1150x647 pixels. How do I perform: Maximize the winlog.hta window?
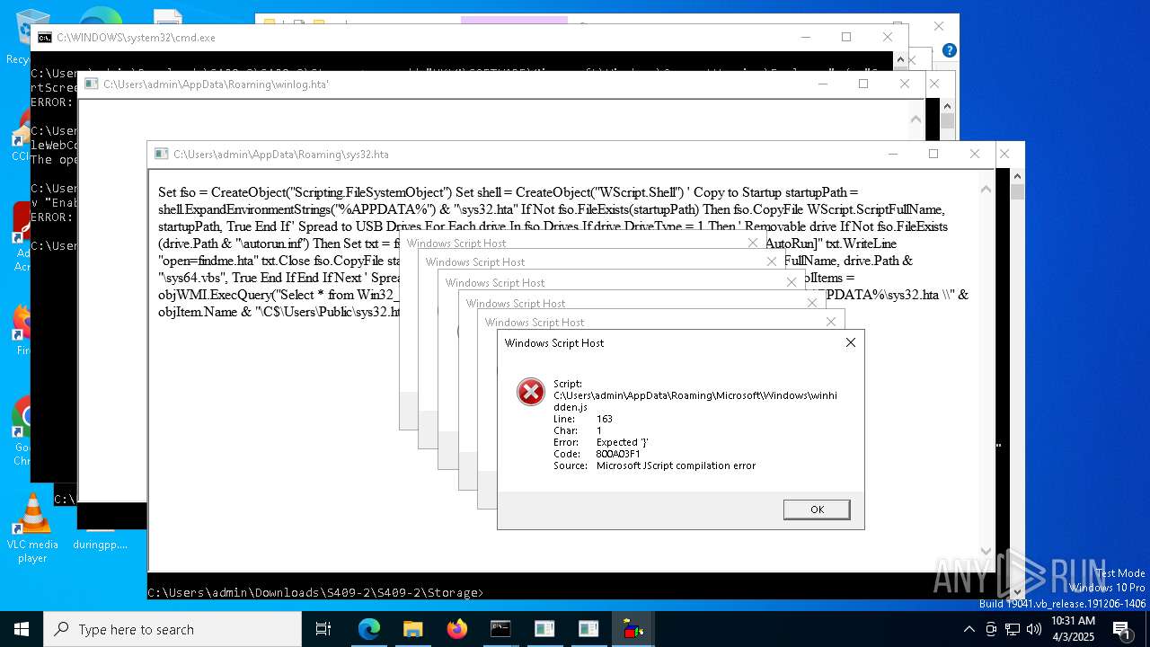(863, 84)
